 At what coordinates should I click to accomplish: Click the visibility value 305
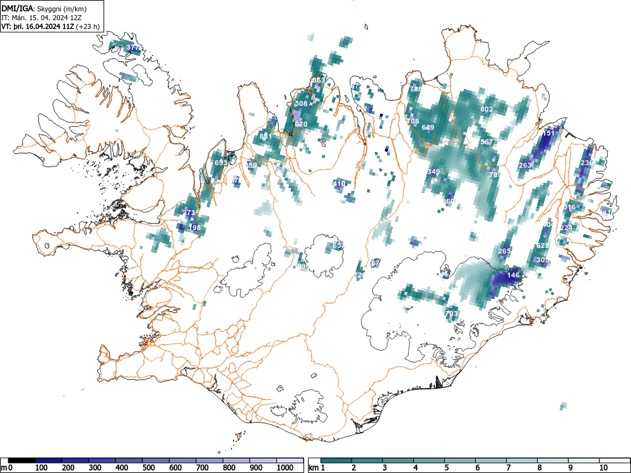543,260
